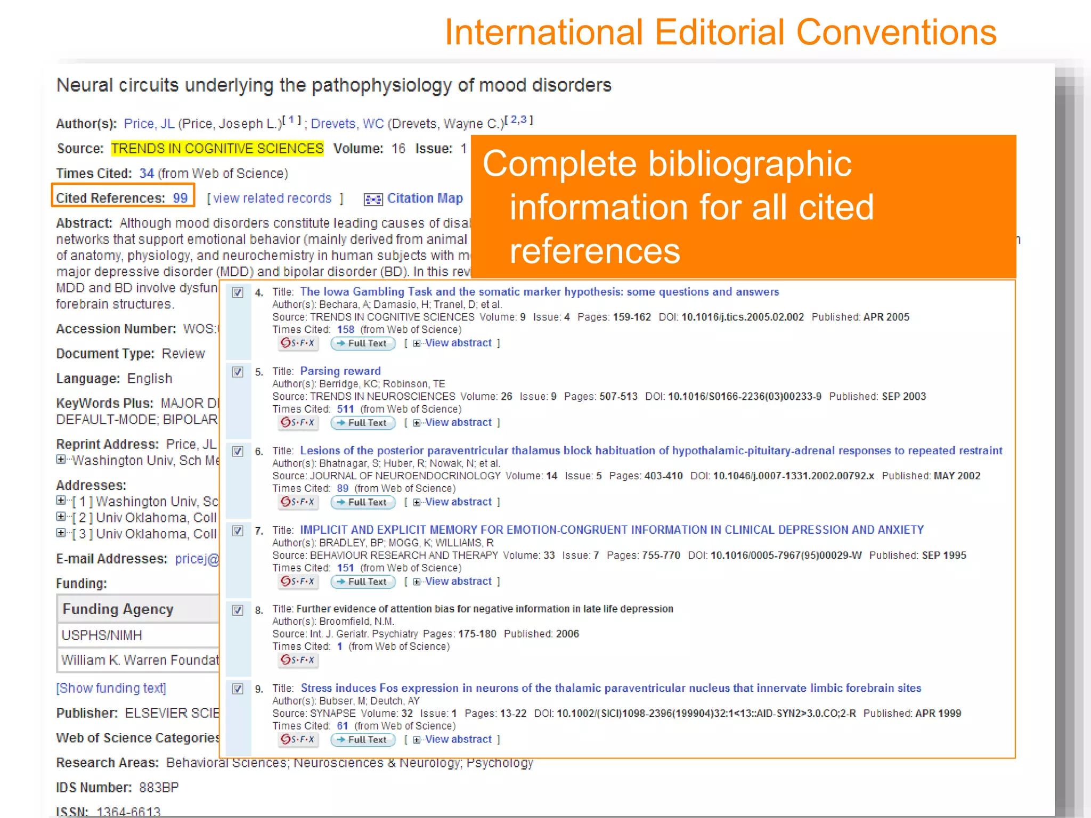The height and width of the screenshot is (818, 1091).
Task: Toggle checkbox for reference 4
Action: coord(238,292)
